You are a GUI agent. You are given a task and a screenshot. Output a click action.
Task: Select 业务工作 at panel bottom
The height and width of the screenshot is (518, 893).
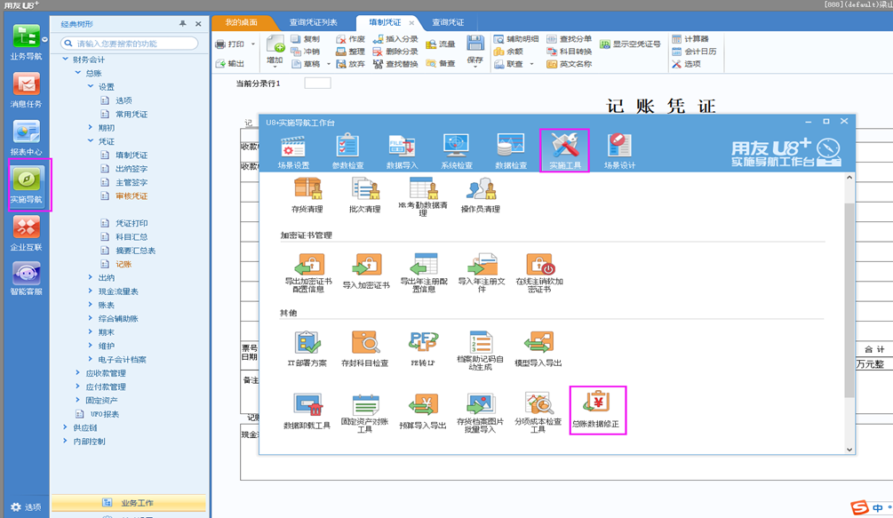(129, 503)
